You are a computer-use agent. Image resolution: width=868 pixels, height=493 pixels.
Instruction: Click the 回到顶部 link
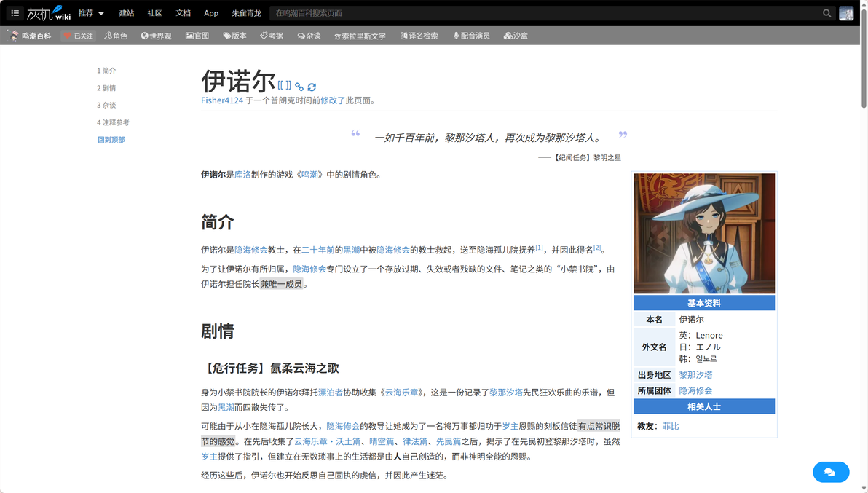point(111,139)
